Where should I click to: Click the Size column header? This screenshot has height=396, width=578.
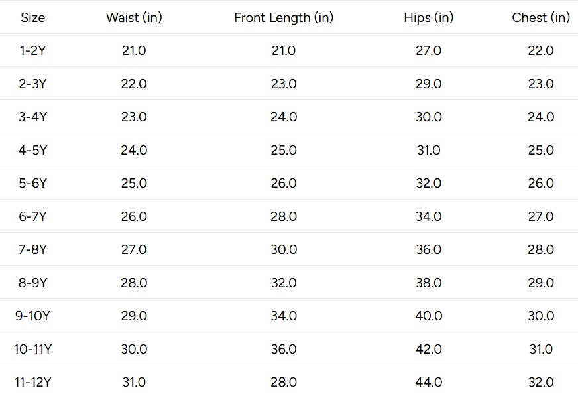[32, 17]
